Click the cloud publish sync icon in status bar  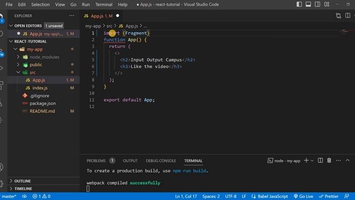24,196
